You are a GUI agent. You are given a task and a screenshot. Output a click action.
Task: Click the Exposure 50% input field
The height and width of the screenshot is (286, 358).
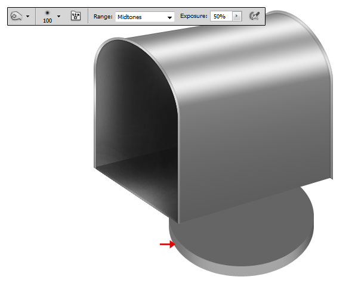tap(221, 17)
